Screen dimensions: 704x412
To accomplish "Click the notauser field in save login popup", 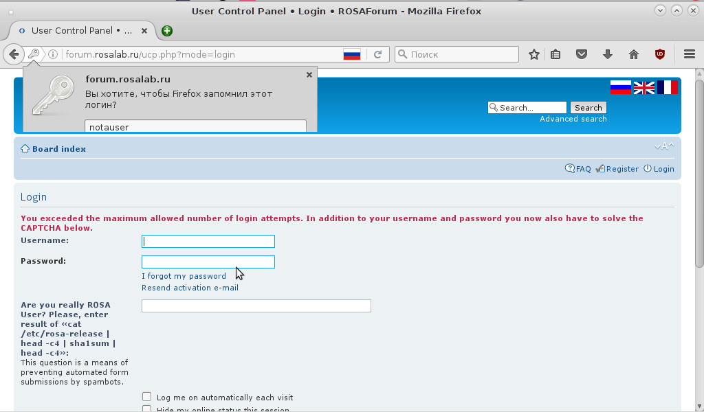I will click(x=195, y=126).
